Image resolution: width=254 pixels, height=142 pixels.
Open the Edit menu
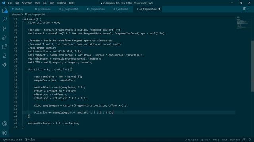[x=17, y=3]
